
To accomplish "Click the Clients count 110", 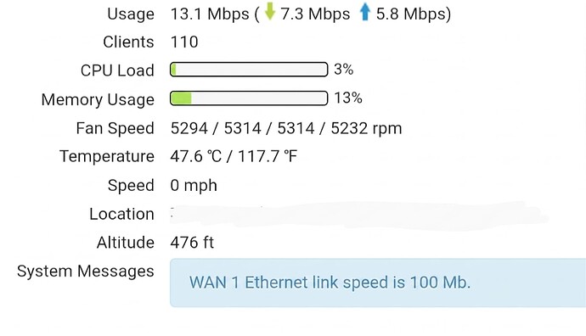I will coord(184,42).
